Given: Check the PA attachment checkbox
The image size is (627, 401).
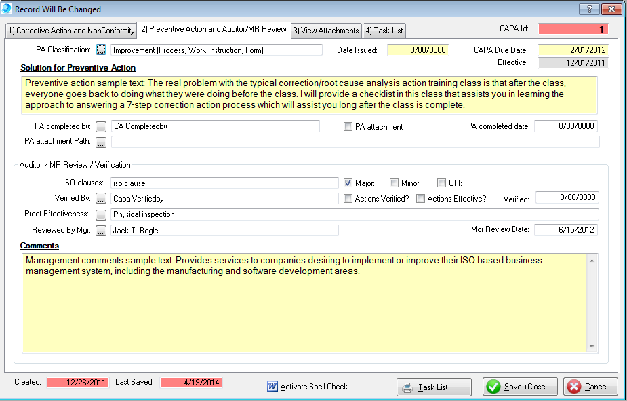Looking at the screenshot, I should tap(348, 127).
